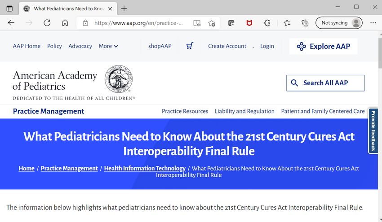Open the Practice Resources menu item
The image size is (382, 222).
pos(185,111)
